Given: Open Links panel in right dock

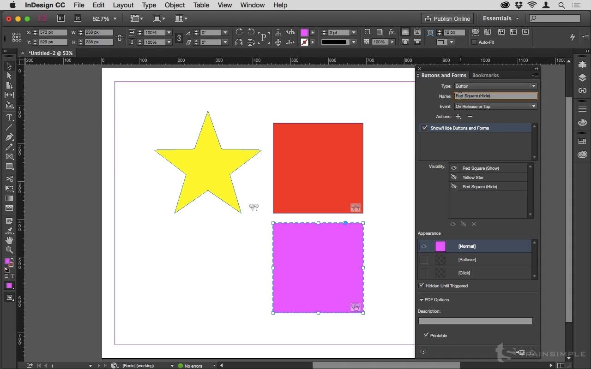Looking at the screenshot, I should click(582, 90).
